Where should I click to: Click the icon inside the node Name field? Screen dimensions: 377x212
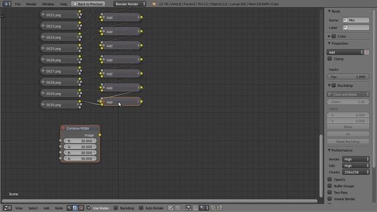click(x=346, y=20)
